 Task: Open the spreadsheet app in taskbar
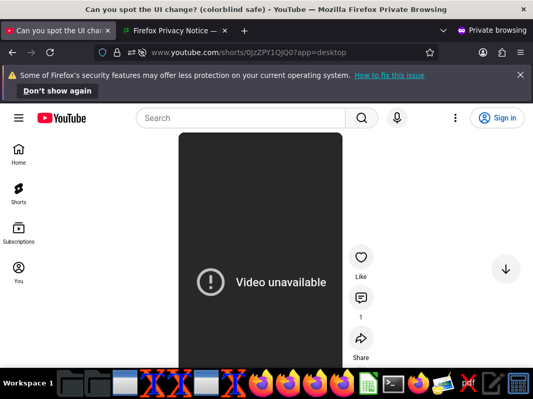[368, 383]
